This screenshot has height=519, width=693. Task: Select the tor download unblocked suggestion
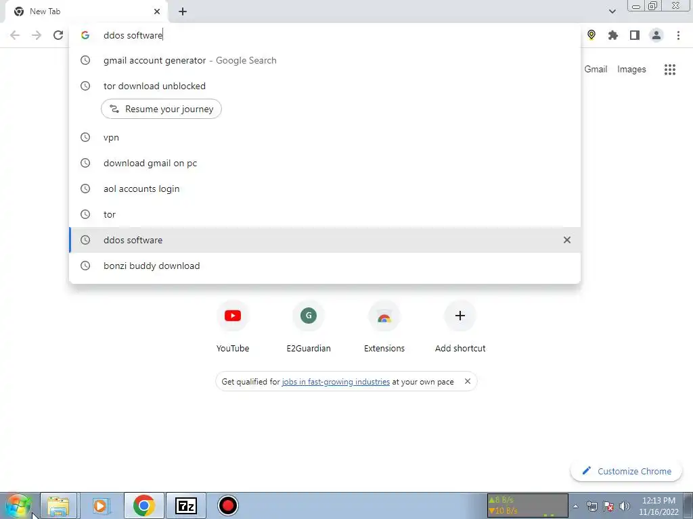[325, 86]
